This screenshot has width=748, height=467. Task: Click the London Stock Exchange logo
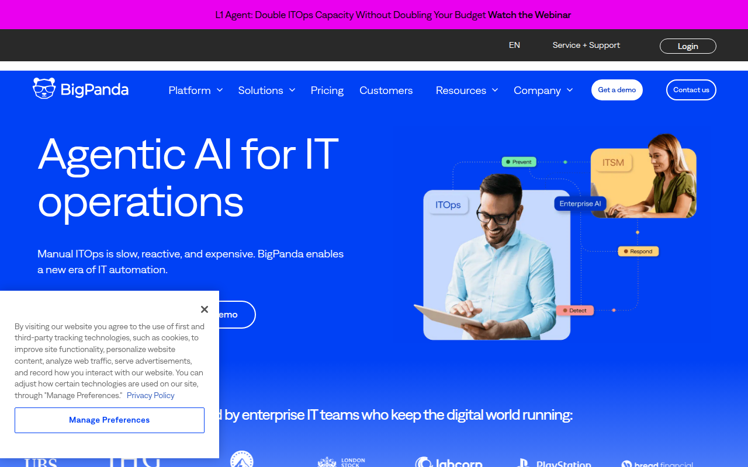click(342, 462)
